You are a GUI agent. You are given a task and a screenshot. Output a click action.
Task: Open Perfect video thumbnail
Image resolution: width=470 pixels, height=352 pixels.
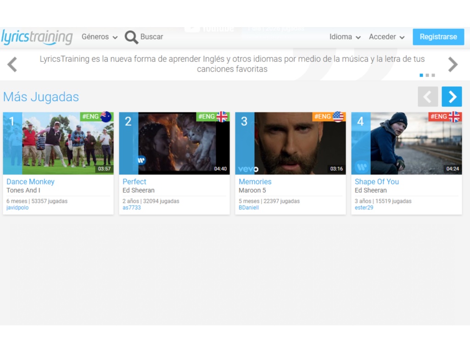(174, 143)
